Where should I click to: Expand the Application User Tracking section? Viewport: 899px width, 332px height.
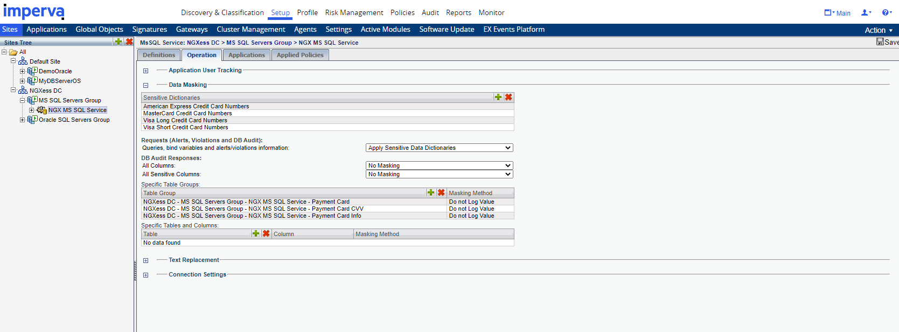click(145, 71)
